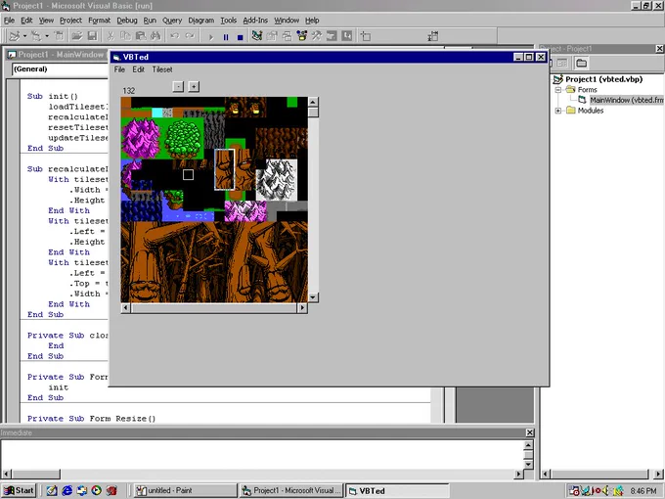The height and width of the screenshot is (499, 665).
Task: Click the Cut scissors icon
Action: [111, 36]
